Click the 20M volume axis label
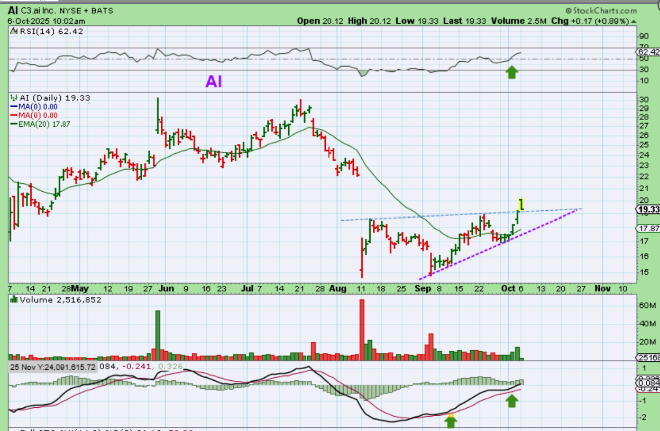This screenshot has width=660, height=431. [x=648, y=341]
